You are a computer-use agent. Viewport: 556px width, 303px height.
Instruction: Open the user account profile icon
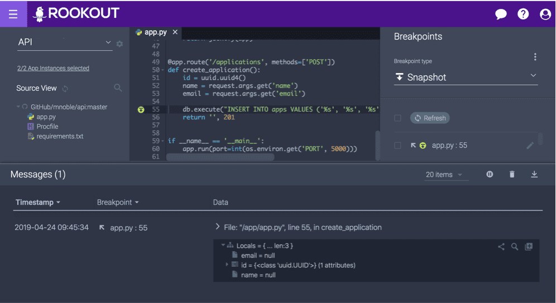545,14
